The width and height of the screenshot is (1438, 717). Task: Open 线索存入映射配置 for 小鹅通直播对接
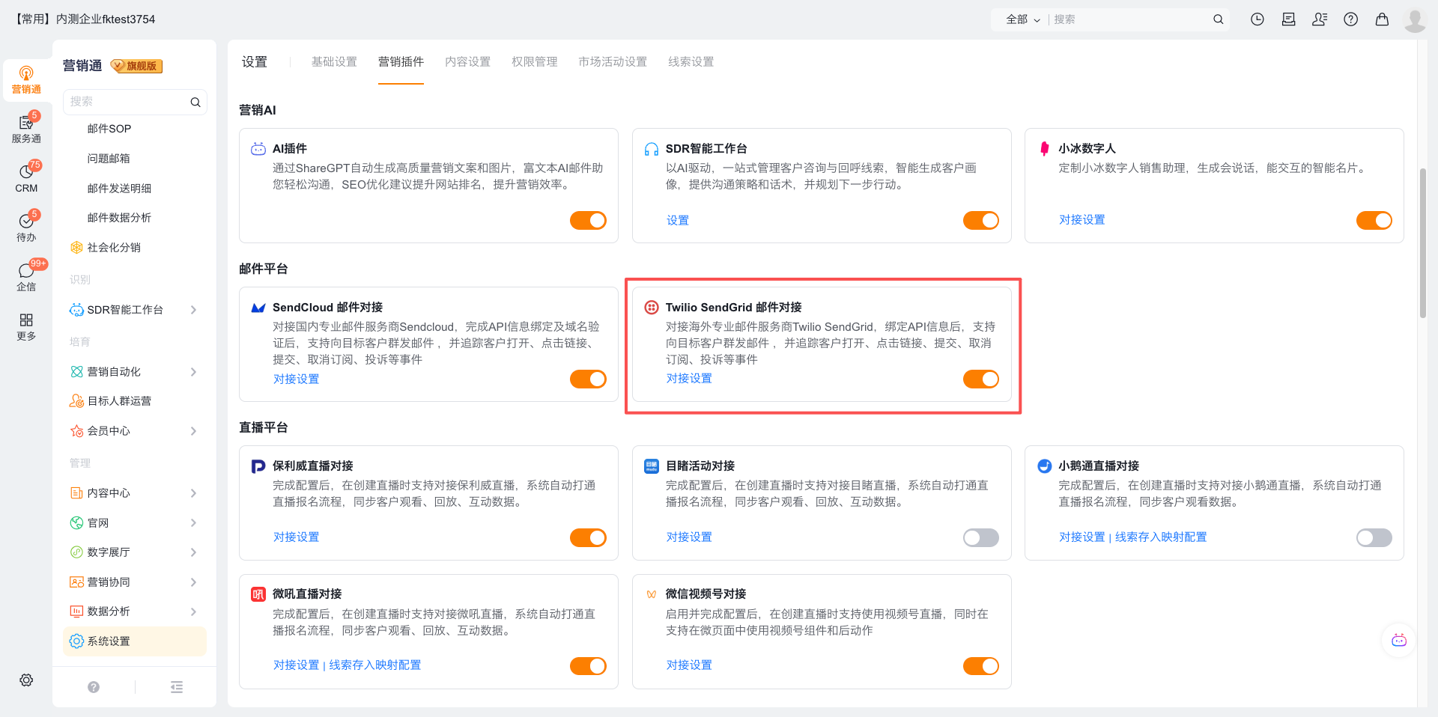pos(1161,537)
